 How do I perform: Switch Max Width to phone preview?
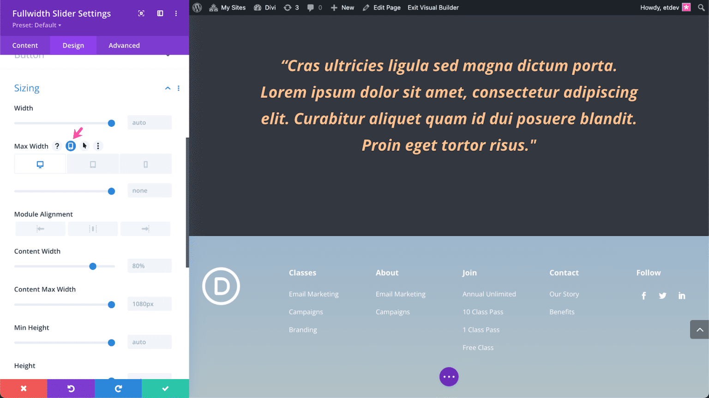click(x=145, y=164)
